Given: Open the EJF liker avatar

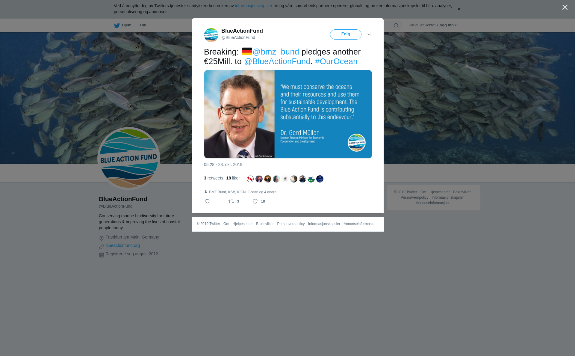Looking at the screenshot, I should point(250,179).
